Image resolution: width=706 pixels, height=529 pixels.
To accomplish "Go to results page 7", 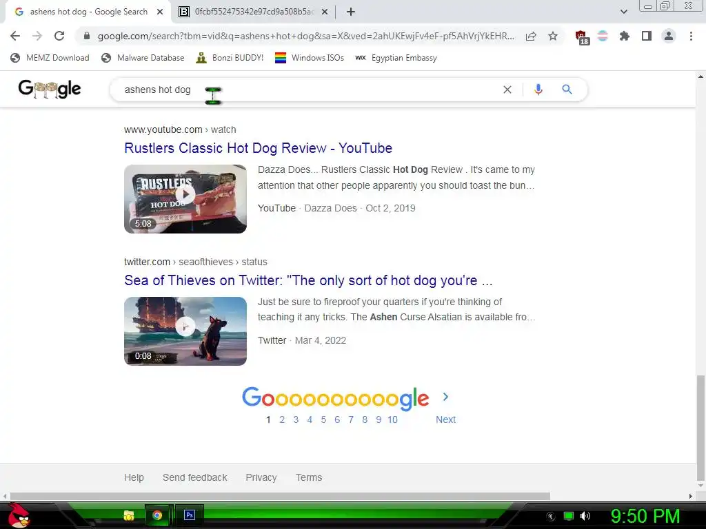I will point(351,419).
